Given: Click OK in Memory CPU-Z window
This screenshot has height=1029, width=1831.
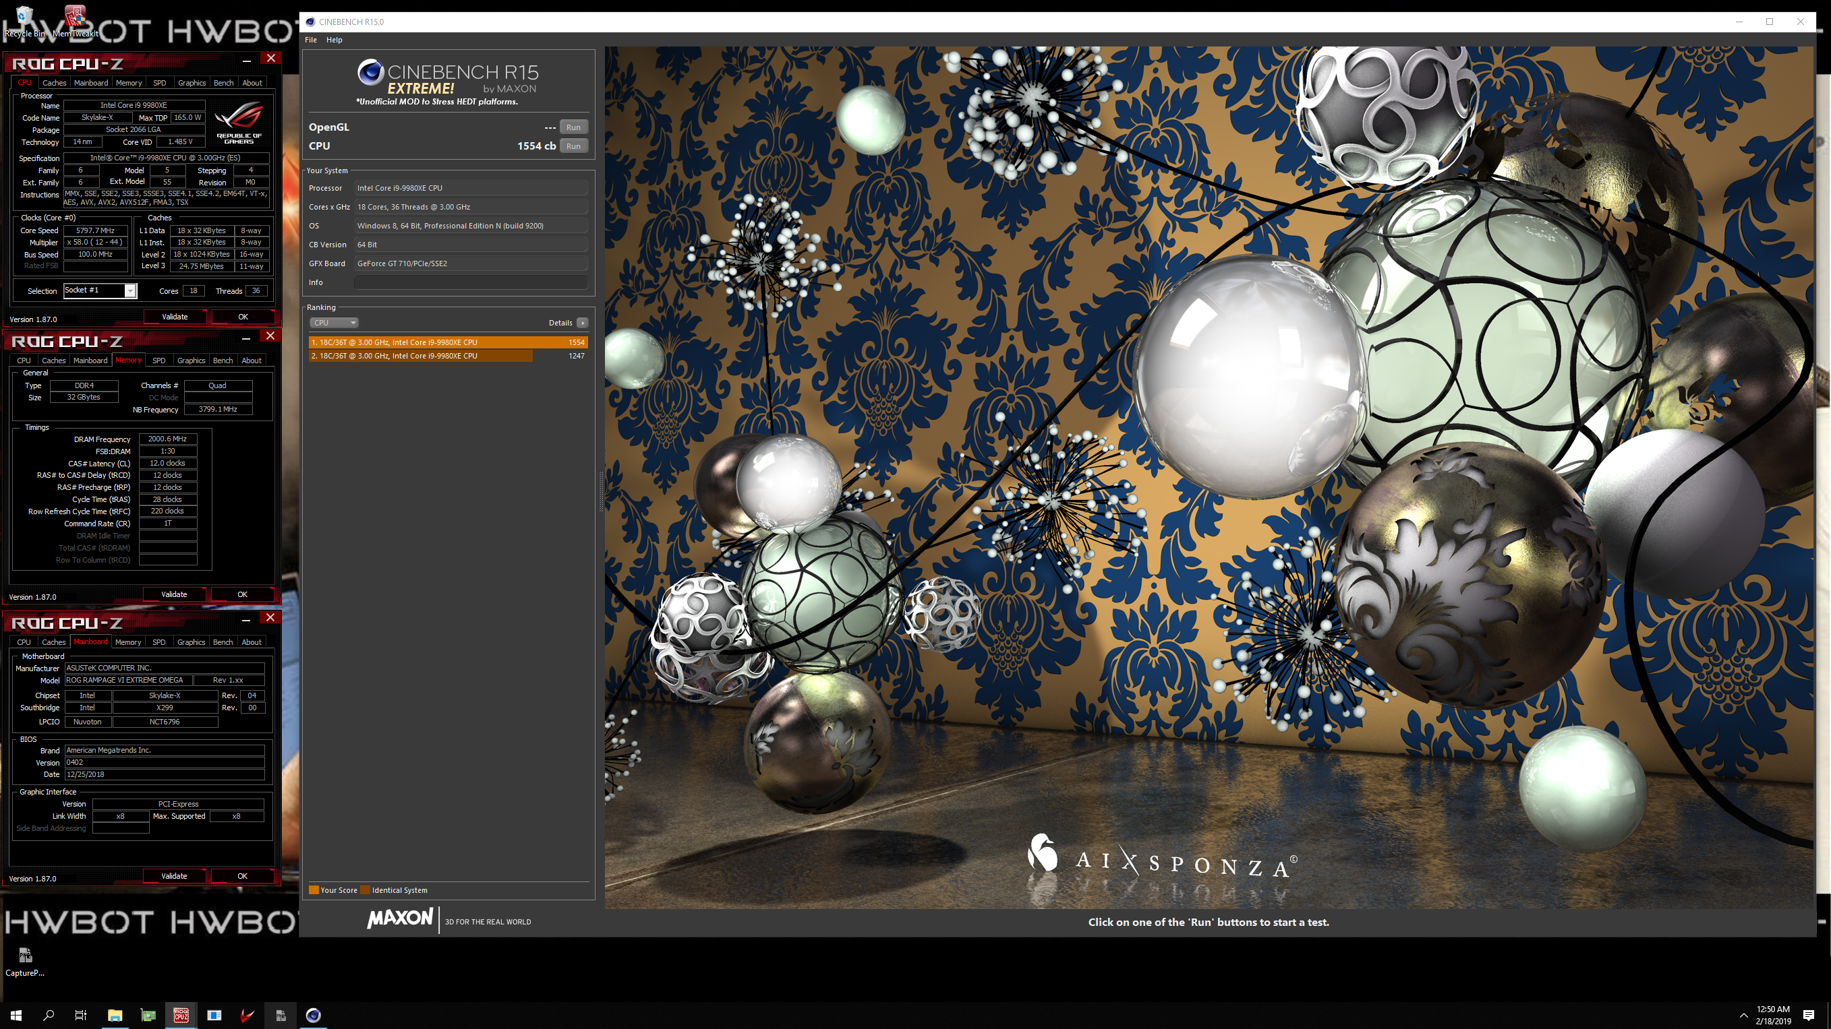Looking at the screenshot, I should (x=242, y=594).
